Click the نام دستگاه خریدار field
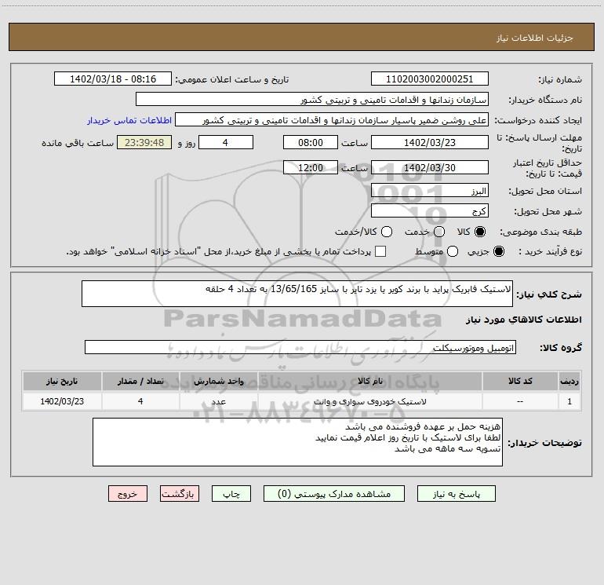Viewport: 604px width, 585px height. (312, 100)
